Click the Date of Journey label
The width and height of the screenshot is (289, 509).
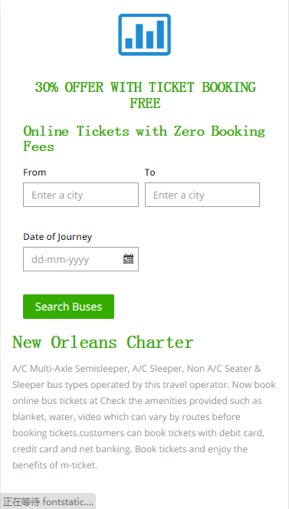click(57, 237)
